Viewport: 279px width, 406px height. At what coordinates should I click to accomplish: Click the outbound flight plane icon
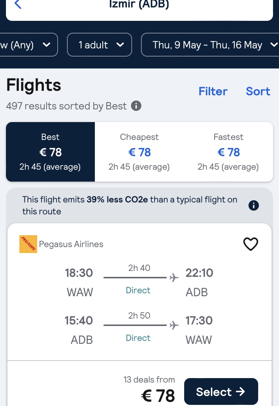[174, 278]
